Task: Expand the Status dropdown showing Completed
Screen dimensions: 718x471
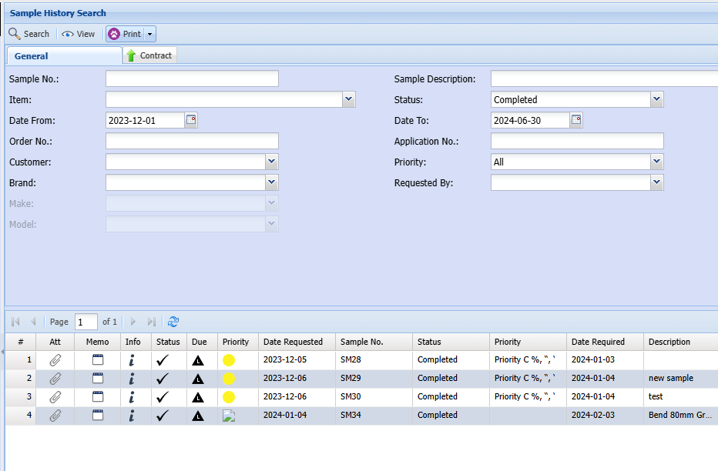Action: coord(656,99)
